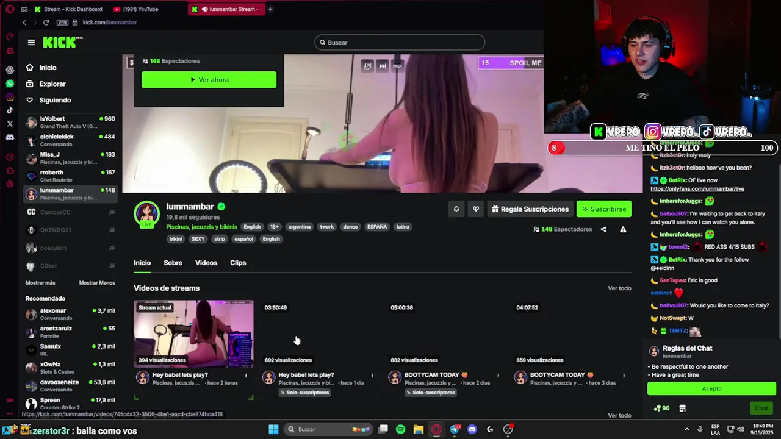Switch to Stream - Kick Dashboard tab

[68, 9]
